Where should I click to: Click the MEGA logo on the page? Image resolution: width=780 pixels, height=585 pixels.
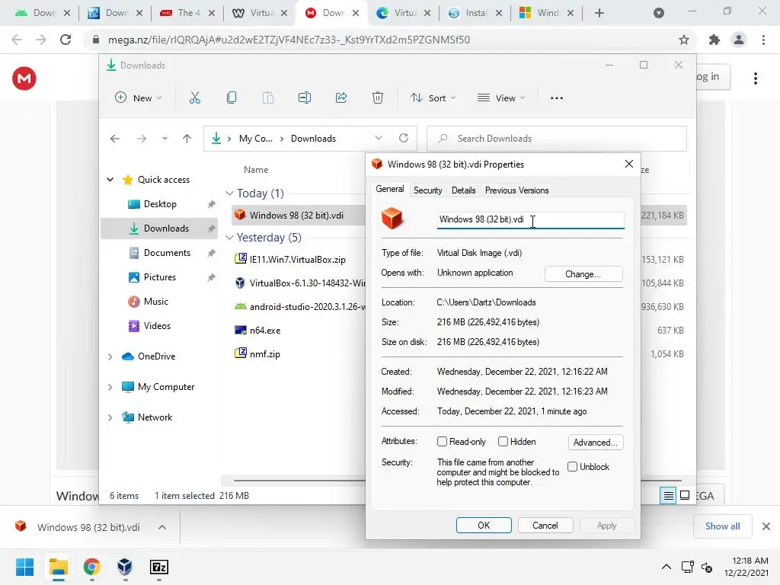tap(24, 78)
